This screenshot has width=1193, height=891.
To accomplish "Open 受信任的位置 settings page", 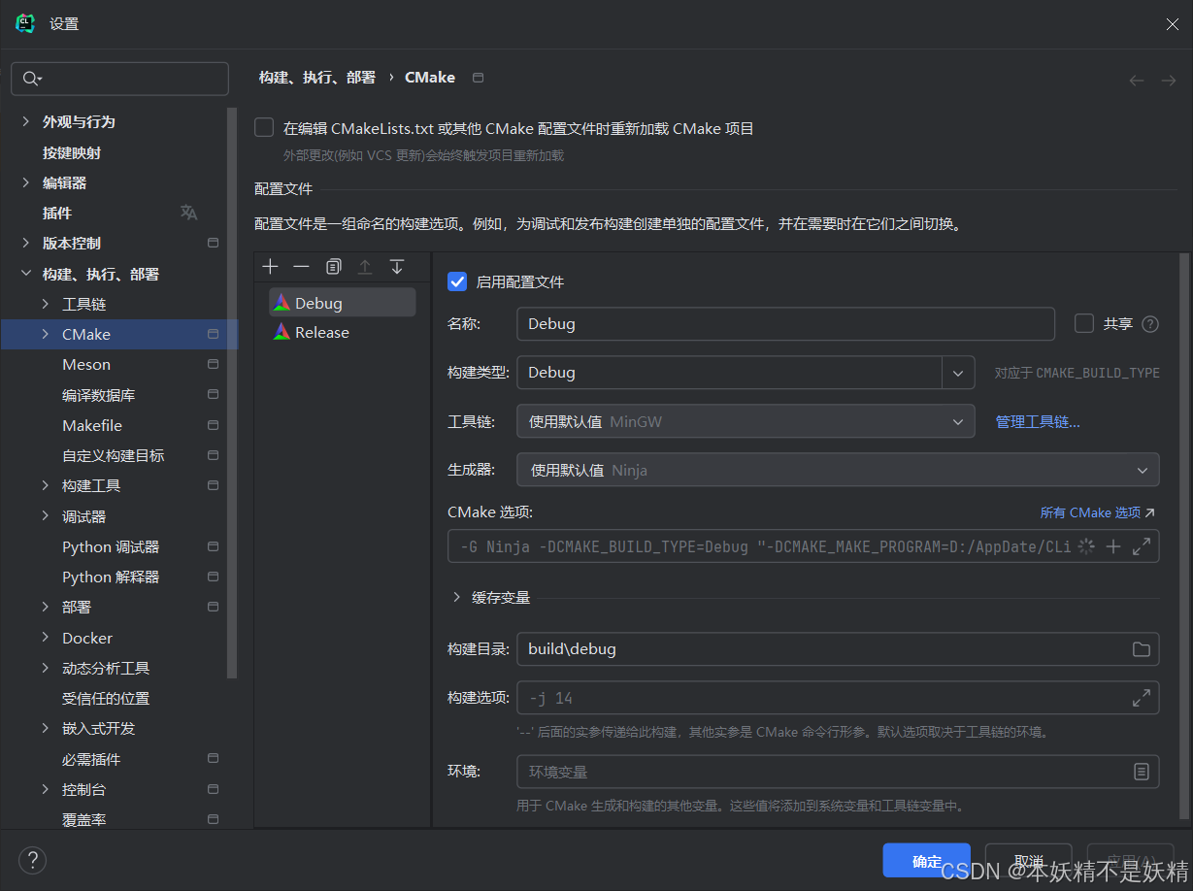I will [x=106, y=698].
